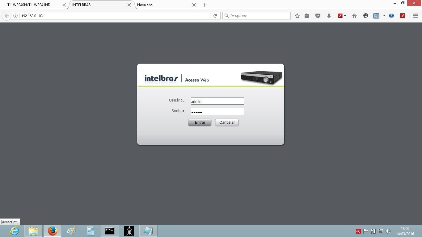Open Internet Explorer from the taskbar
Viewport: 422px width, 237px height.
coord(14,231)
